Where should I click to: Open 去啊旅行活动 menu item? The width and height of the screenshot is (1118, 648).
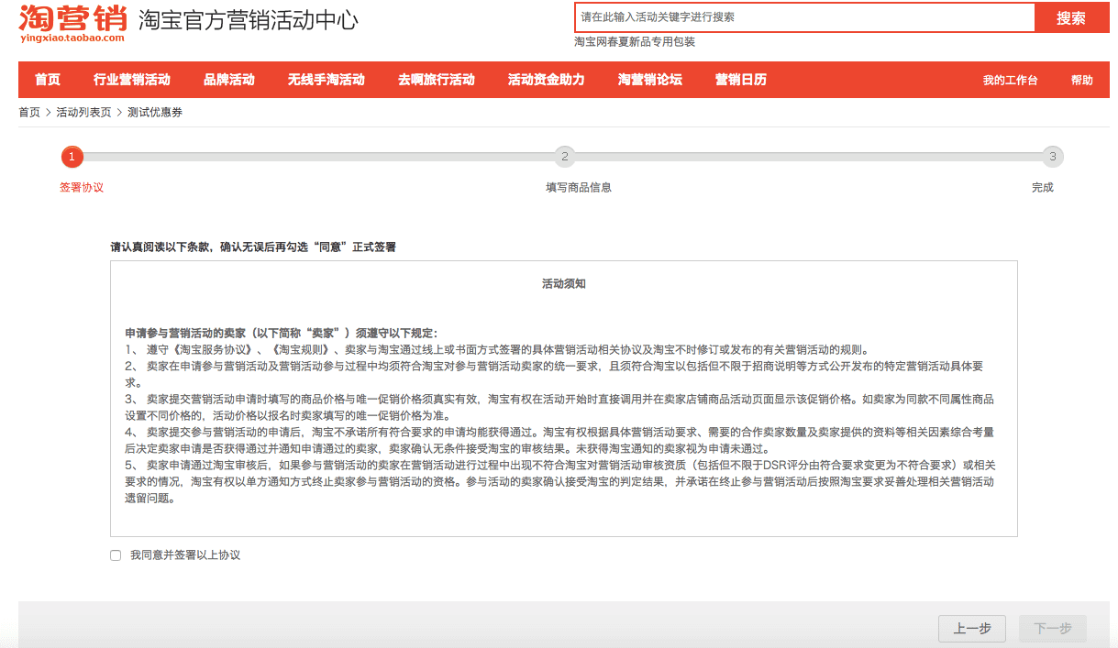[437, 80]
